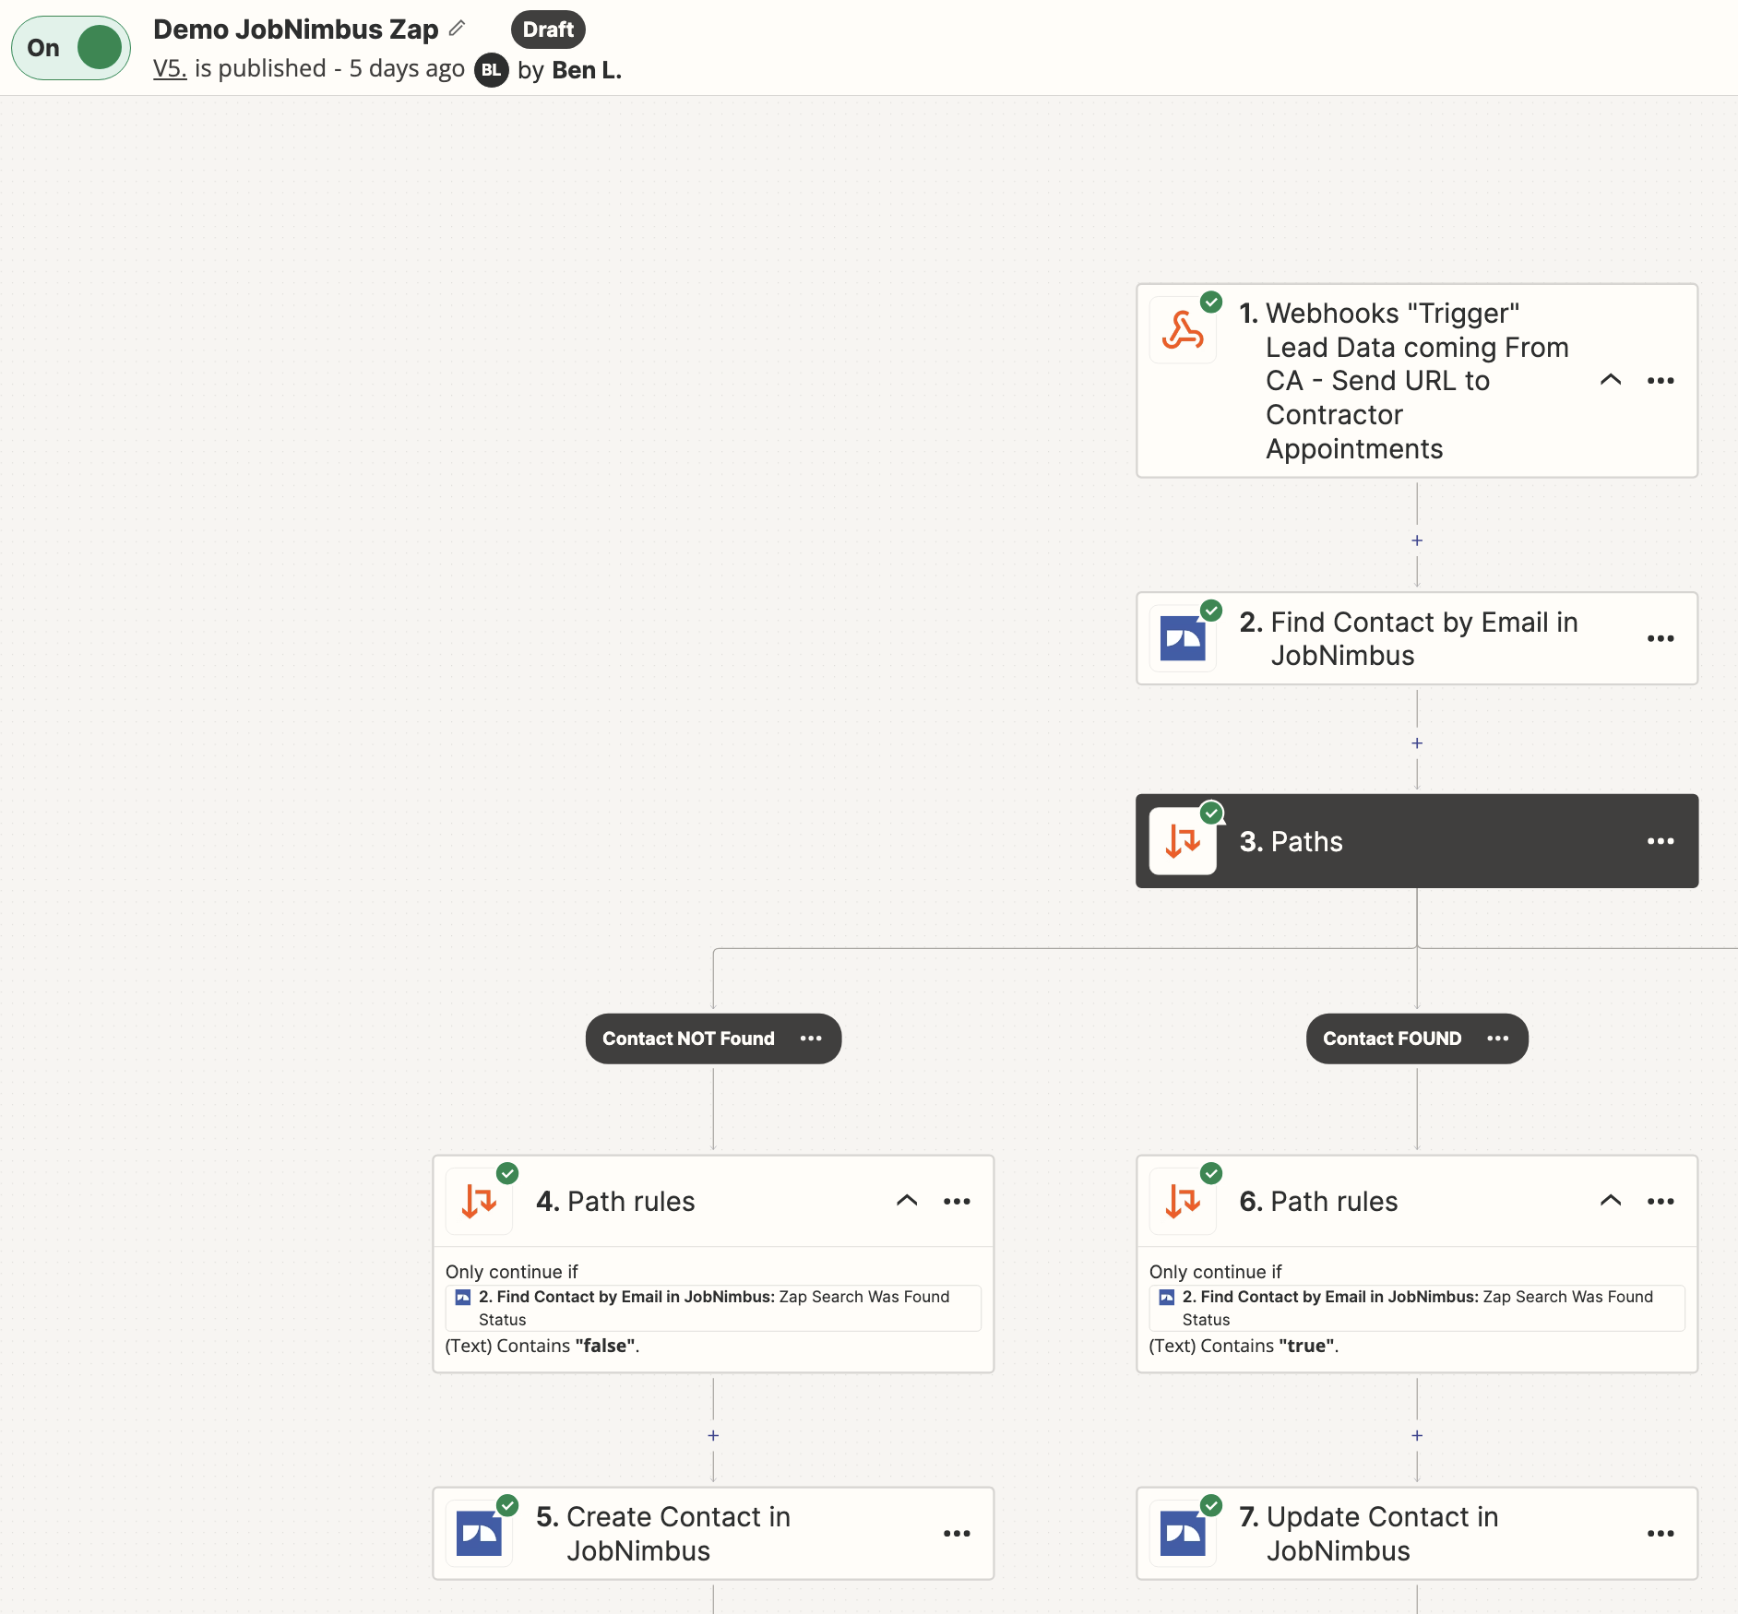Select the 3. Paths step
The image size is (1738, 1614).
[1417, 841]
